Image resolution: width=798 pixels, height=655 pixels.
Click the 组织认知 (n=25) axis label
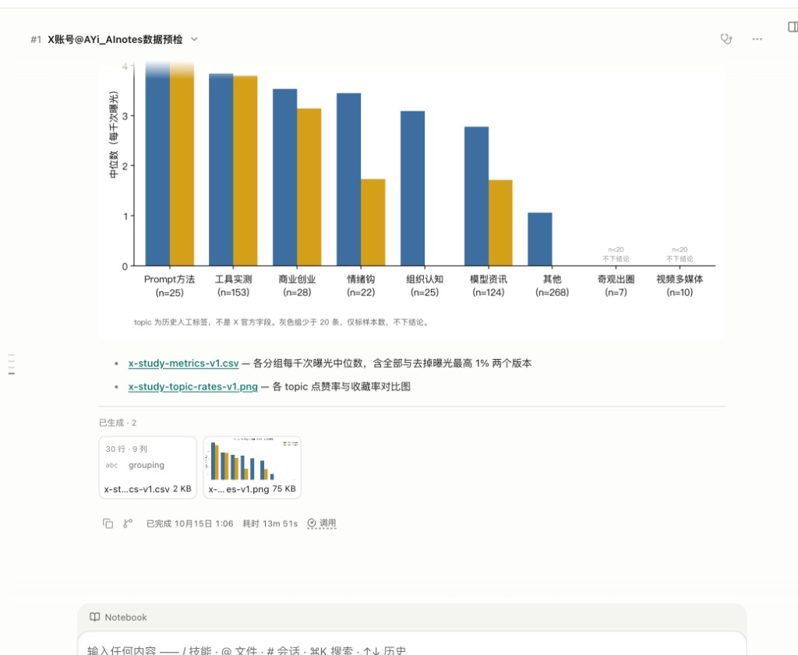[x=425, y=286]
